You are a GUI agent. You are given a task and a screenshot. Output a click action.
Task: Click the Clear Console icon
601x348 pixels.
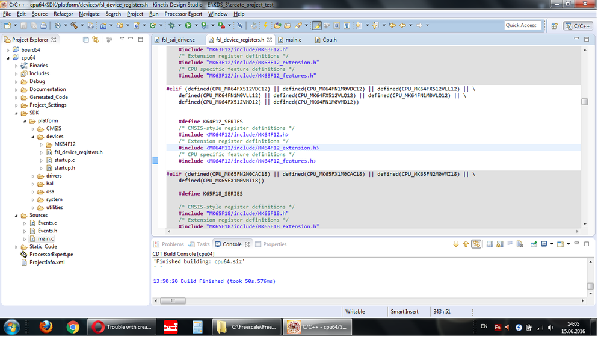(520, 244)
